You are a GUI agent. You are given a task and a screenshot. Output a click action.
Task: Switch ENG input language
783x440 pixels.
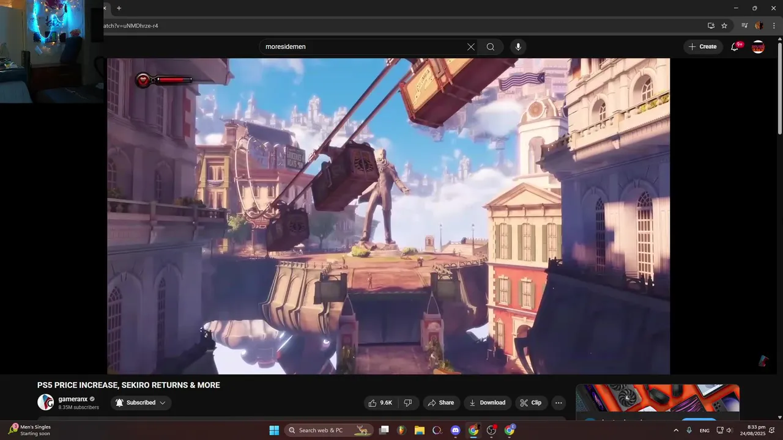[705, 430]
